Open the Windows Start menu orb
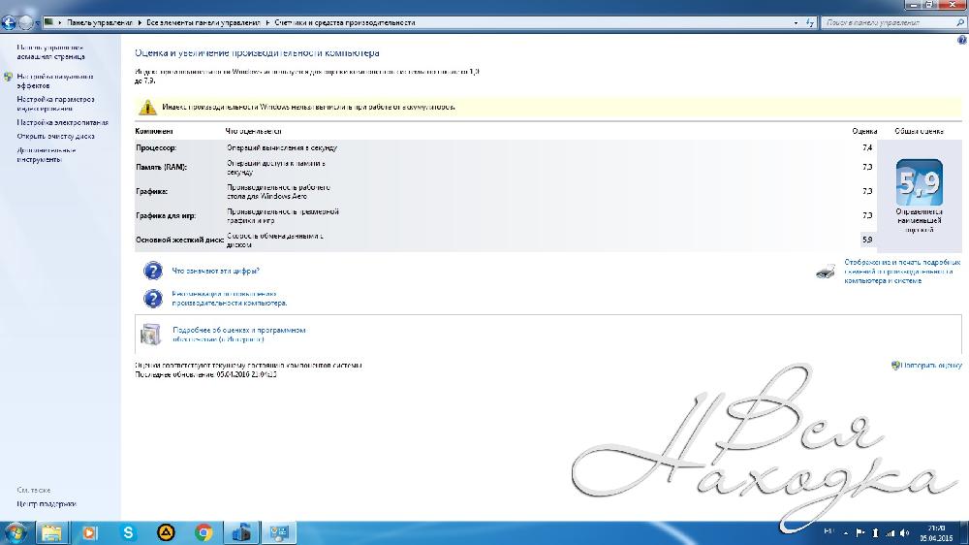 16,532
